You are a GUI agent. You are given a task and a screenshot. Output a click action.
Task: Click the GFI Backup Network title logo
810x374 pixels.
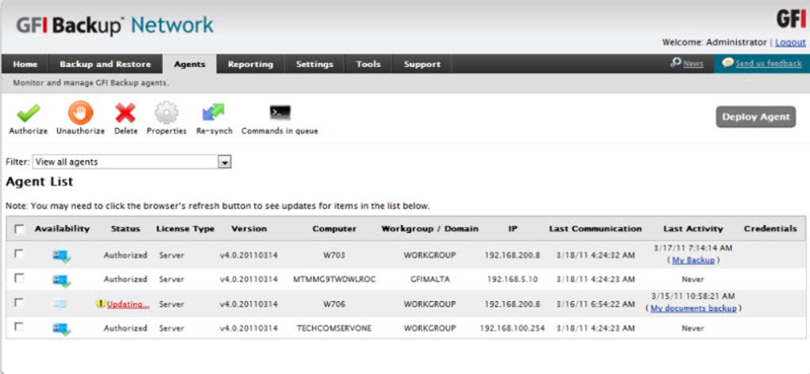point(114,26)
